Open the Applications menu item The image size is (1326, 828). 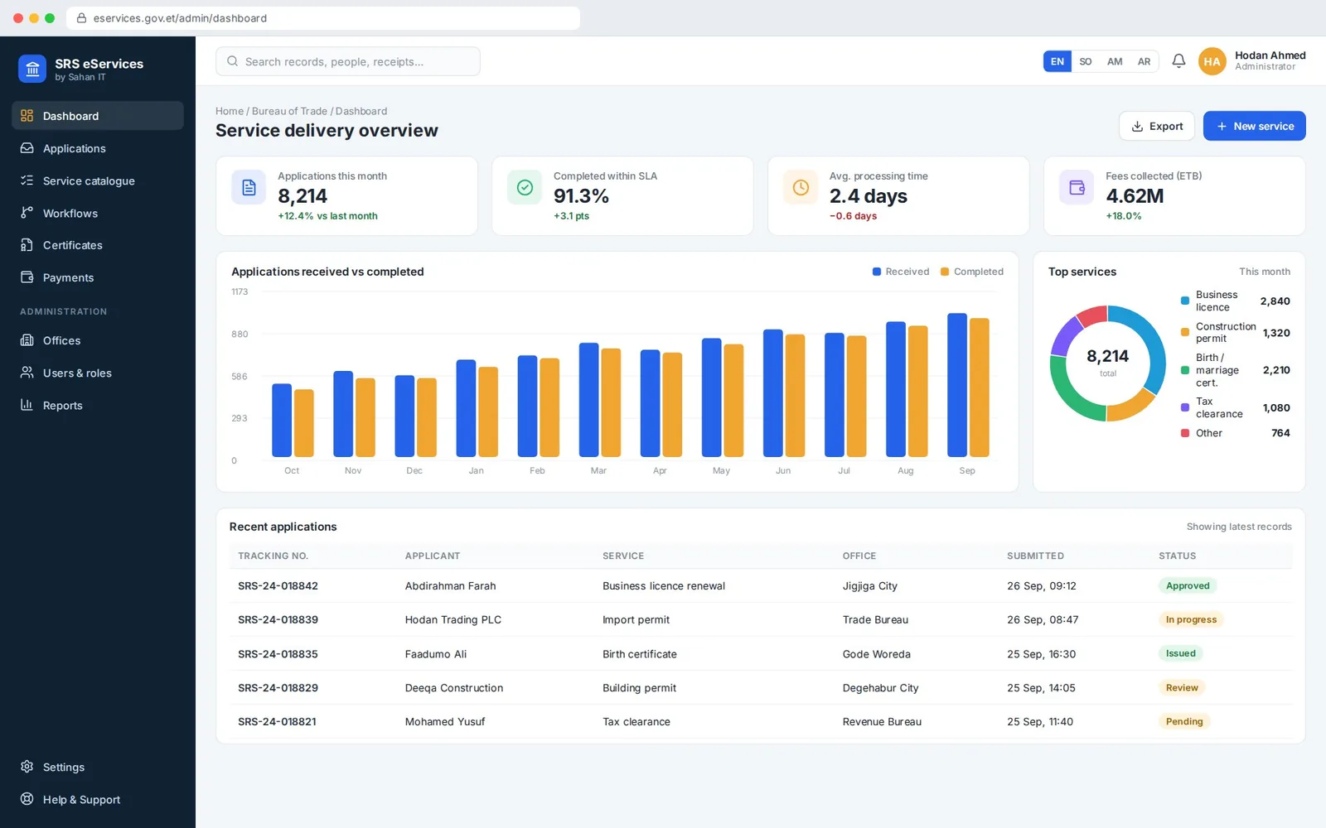[98, 148]
